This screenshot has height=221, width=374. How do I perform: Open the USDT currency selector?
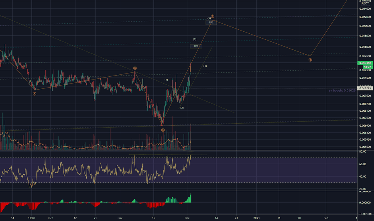(x=365, y=3)
